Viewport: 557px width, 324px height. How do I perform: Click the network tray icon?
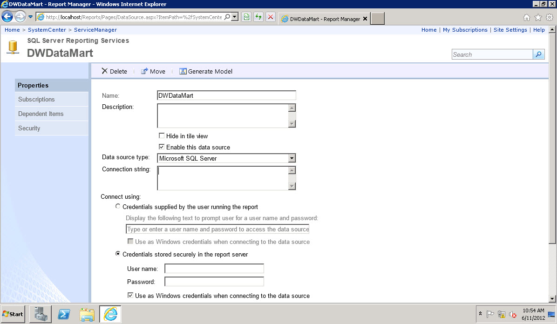pos(501,314)
